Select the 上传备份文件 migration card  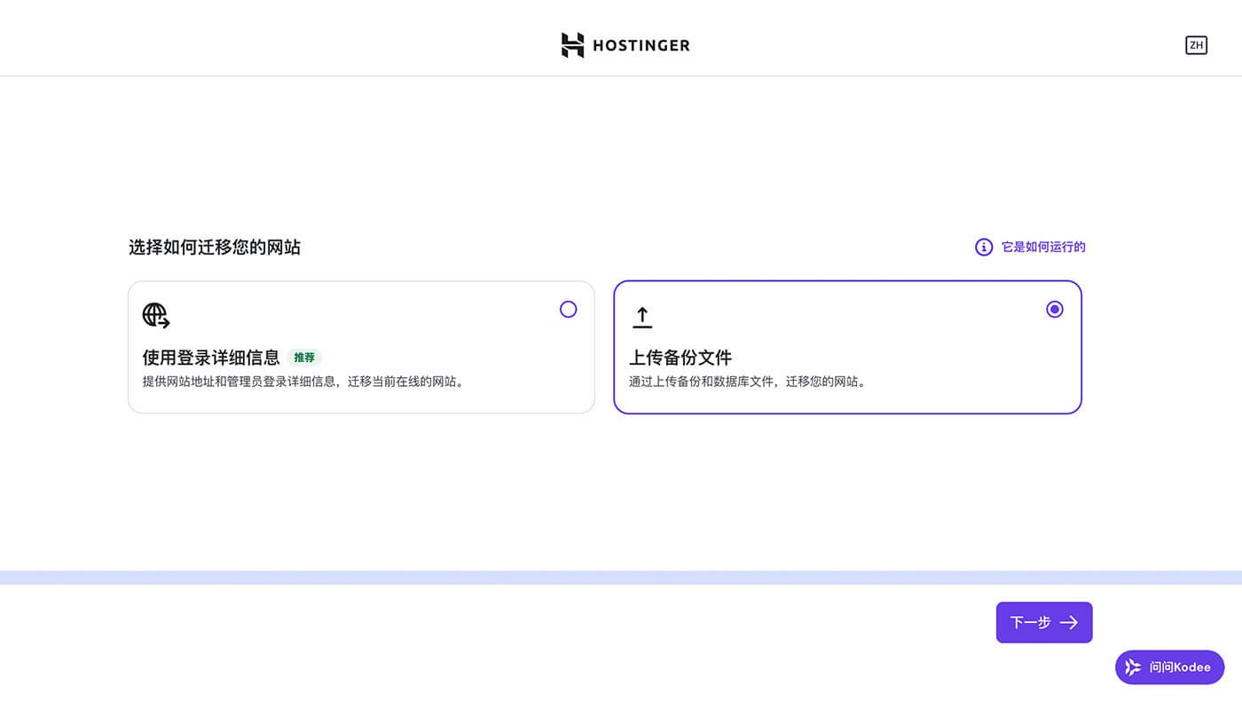[x=847, y=347]
